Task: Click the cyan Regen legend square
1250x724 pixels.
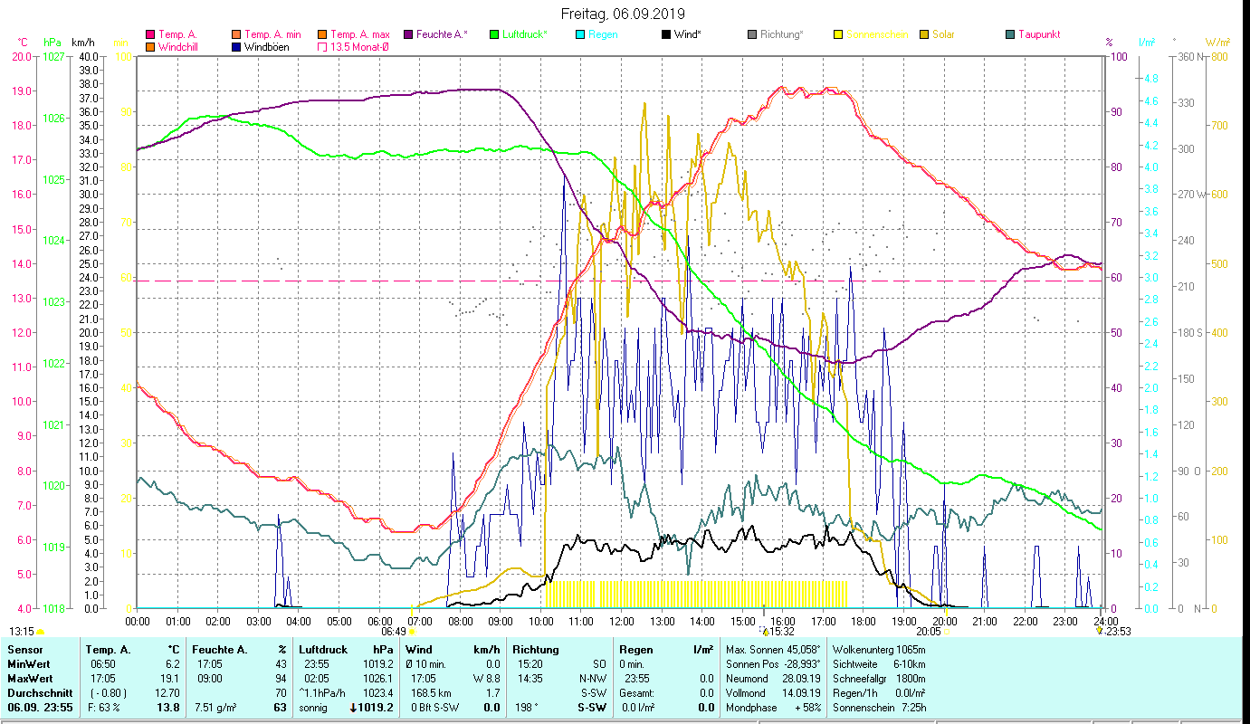Action: pyautogui.click(x=580, y=35)
